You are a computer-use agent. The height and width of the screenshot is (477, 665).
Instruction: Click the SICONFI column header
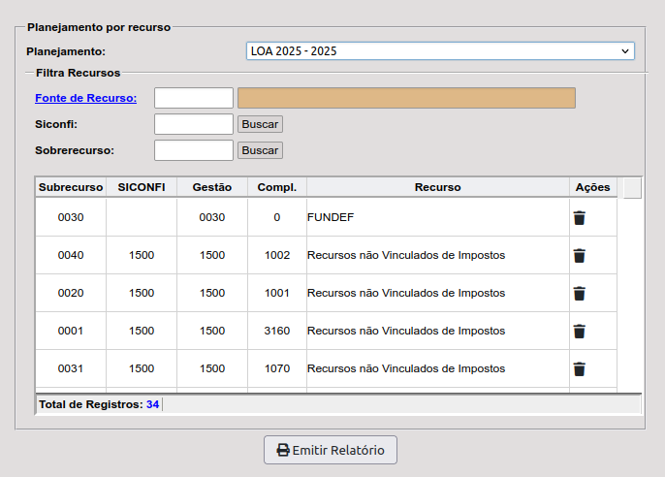[142, 187]
